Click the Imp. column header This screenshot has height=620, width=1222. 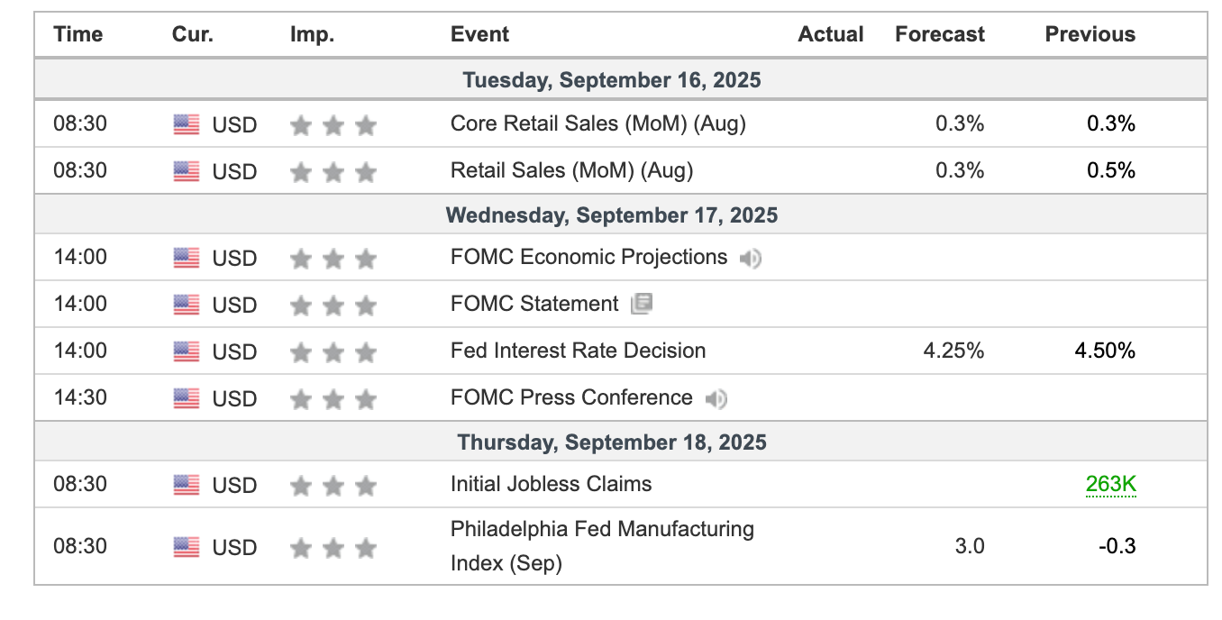312,35
